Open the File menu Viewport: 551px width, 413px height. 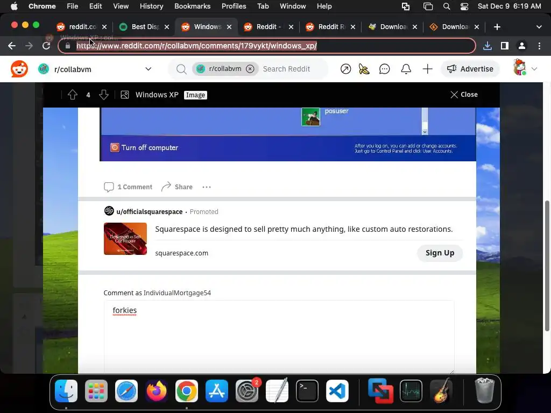pyautogui.click(x=73, y=6)
